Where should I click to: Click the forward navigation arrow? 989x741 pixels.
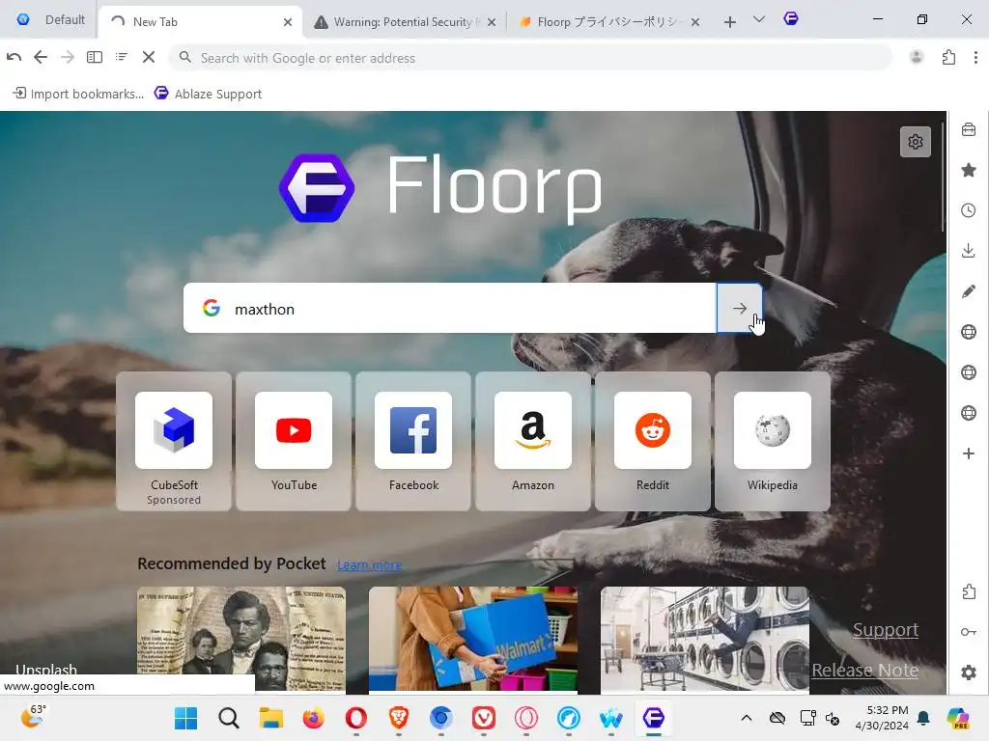(67, 57)
